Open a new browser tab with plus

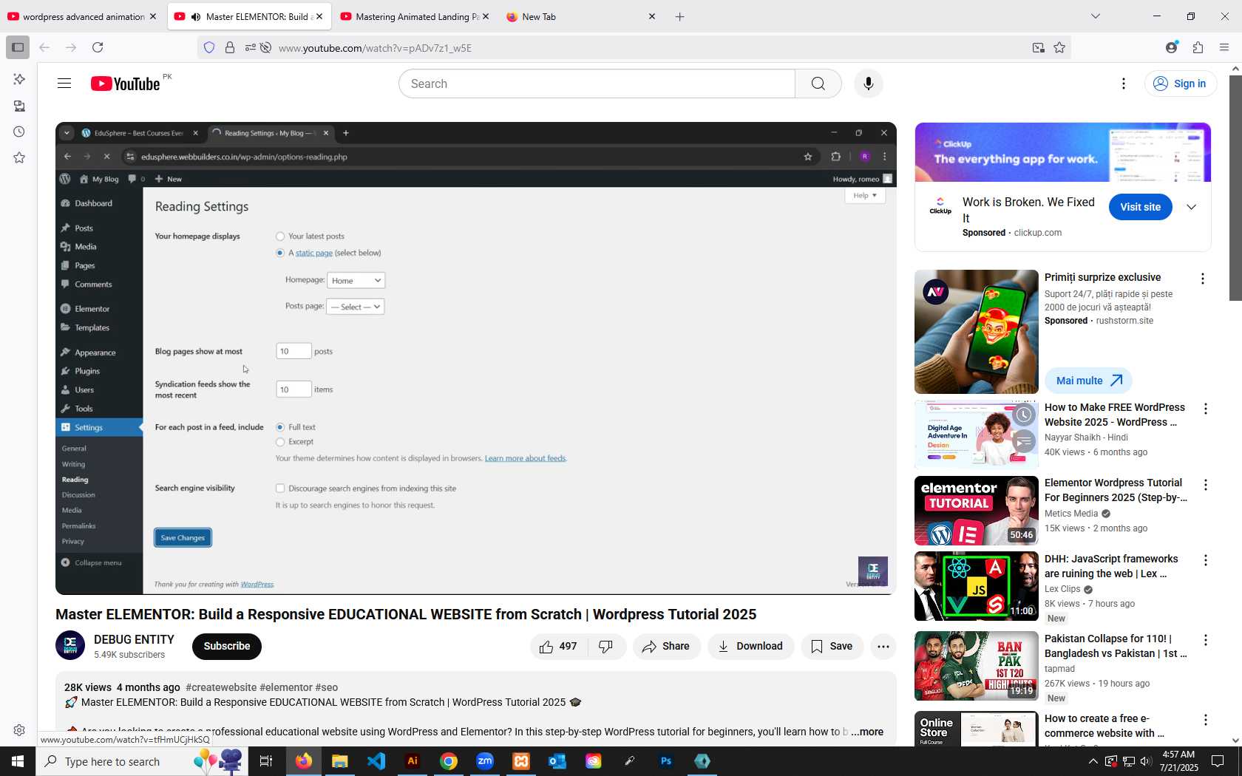click(x=680, y=16)
